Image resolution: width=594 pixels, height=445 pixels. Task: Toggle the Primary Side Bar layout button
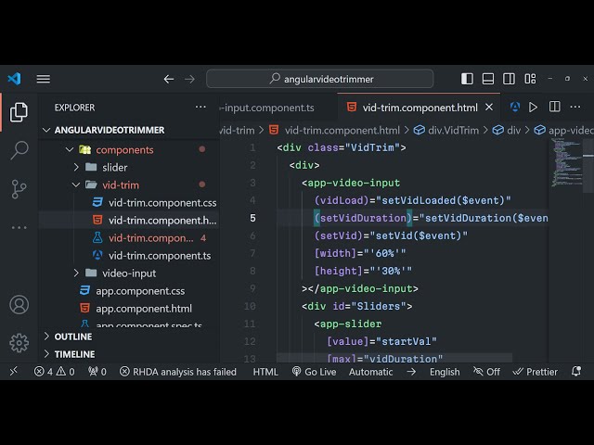pos(467,79)
